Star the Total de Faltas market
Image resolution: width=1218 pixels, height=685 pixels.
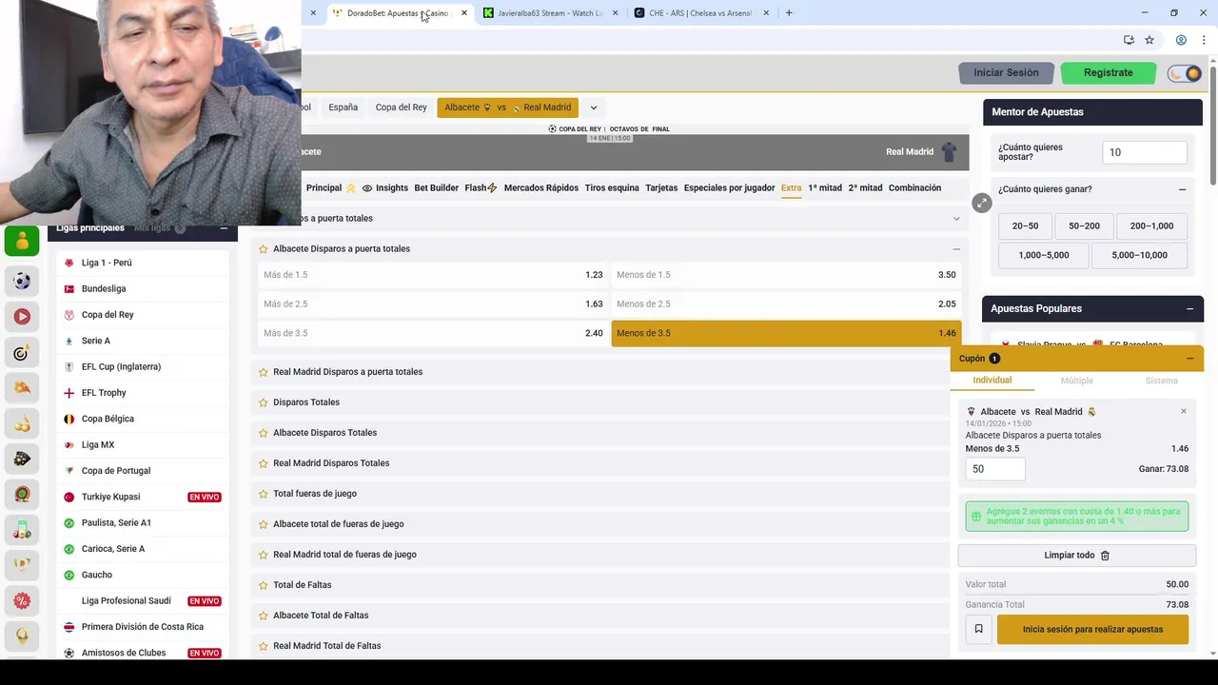(264, 585)
